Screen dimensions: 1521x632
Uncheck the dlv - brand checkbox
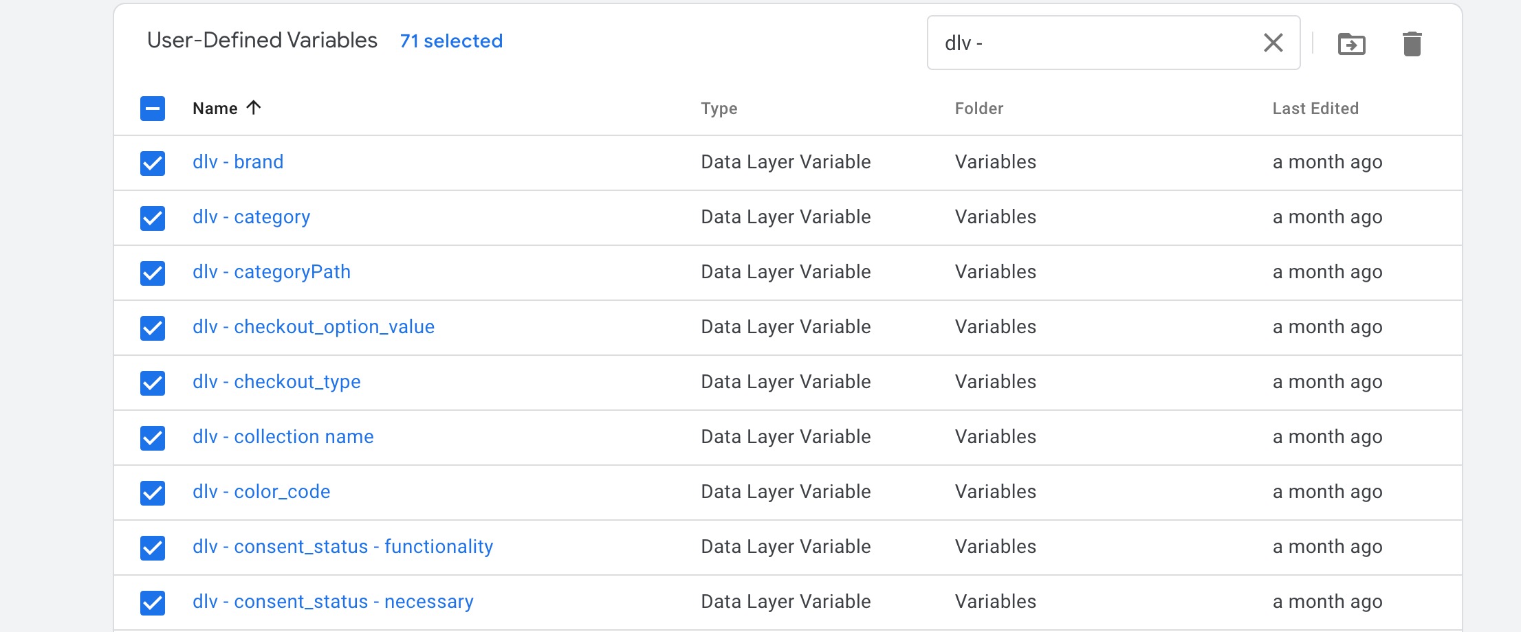pyautogui.click(x=153, y=162)
